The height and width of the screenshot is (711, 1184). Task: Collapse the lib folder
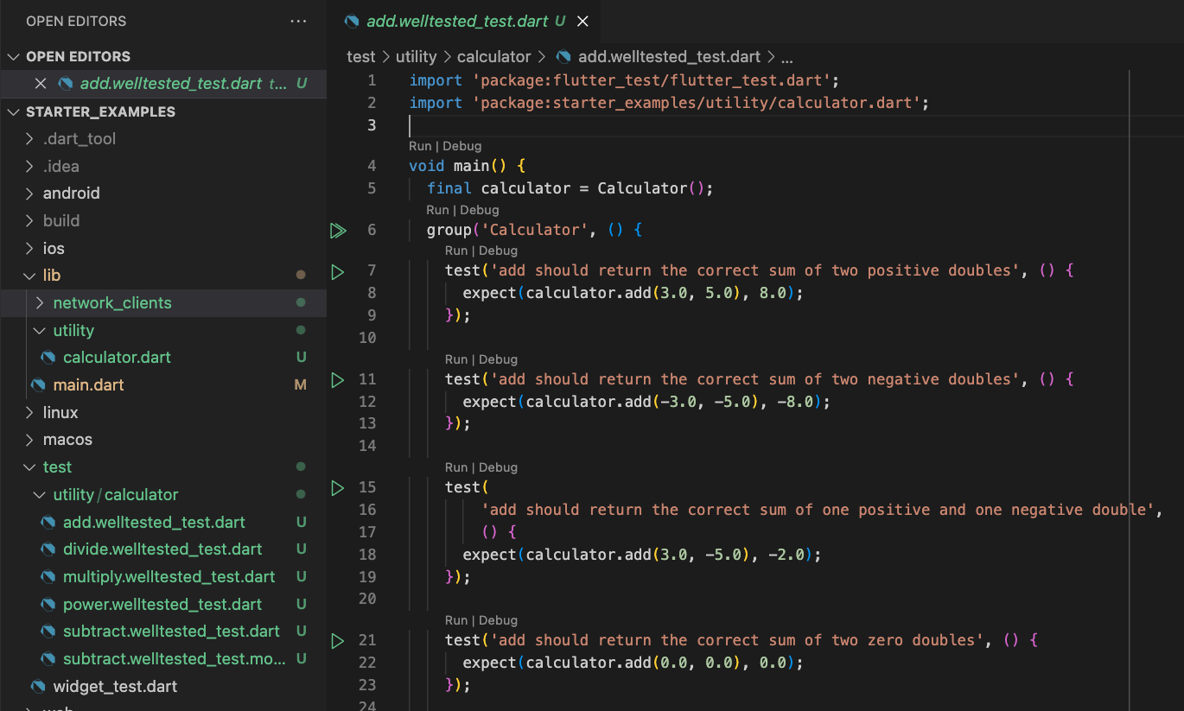click(x=30, y=276)
